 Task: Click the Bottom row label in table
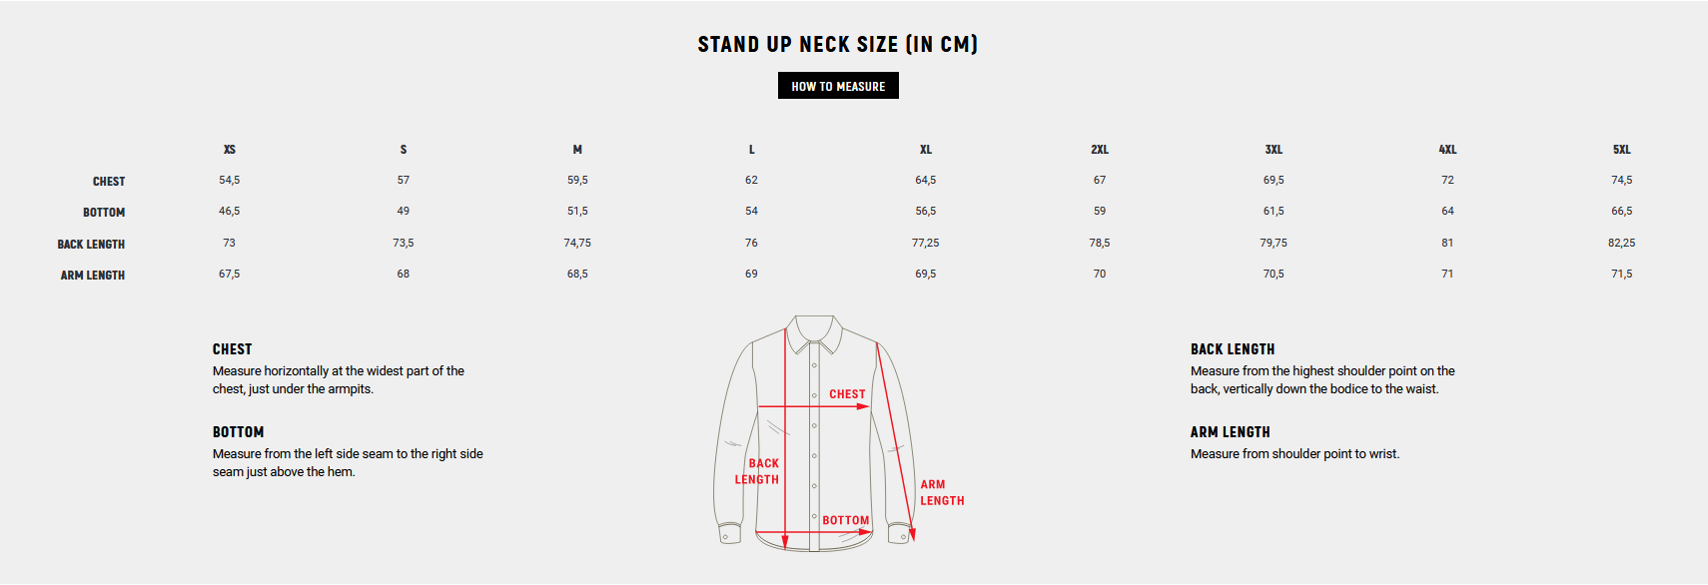click(104, 213)
